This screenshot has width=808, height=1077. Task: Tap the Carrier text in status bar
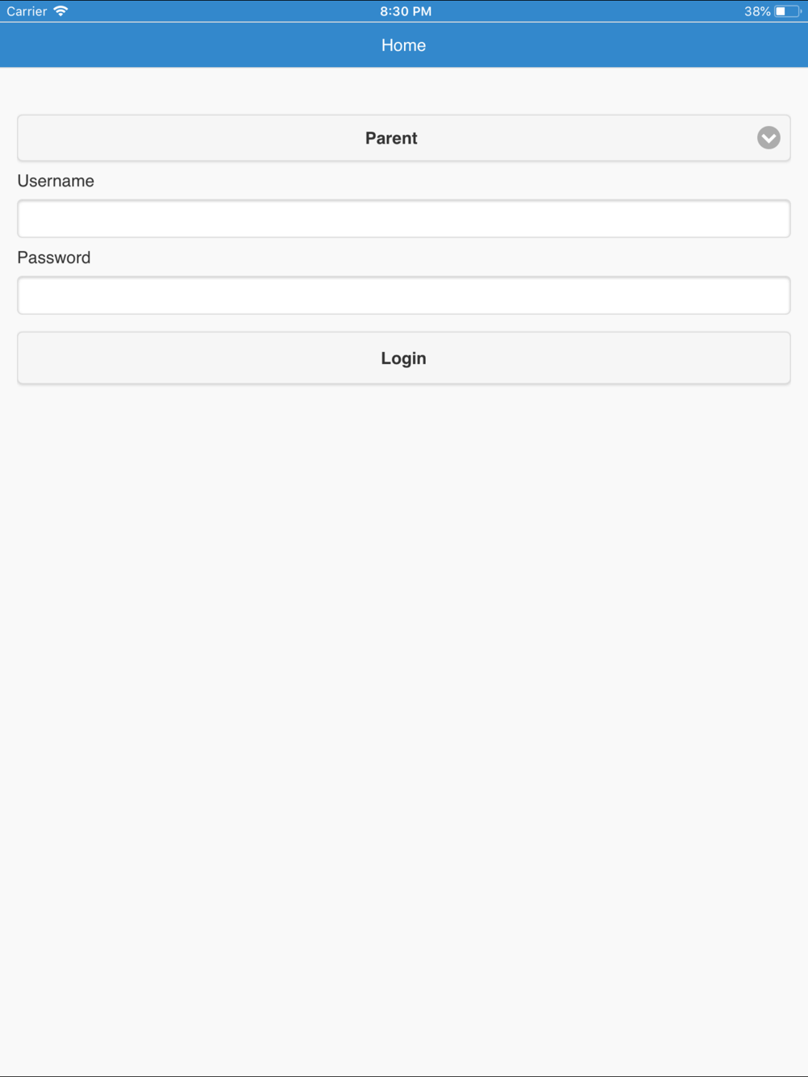[x=27, y=11]
